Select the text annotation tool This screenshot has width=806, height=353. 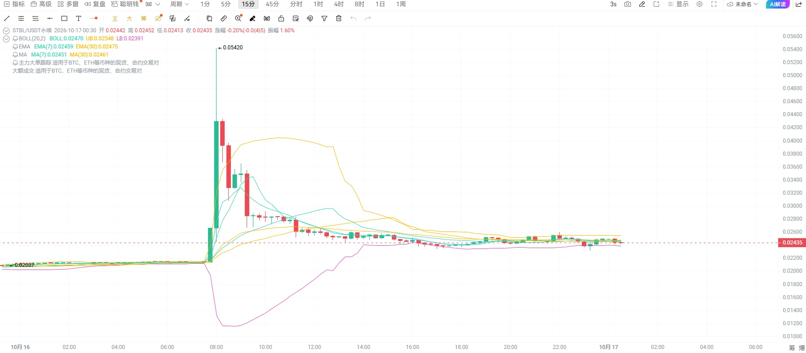pos(79,18)
